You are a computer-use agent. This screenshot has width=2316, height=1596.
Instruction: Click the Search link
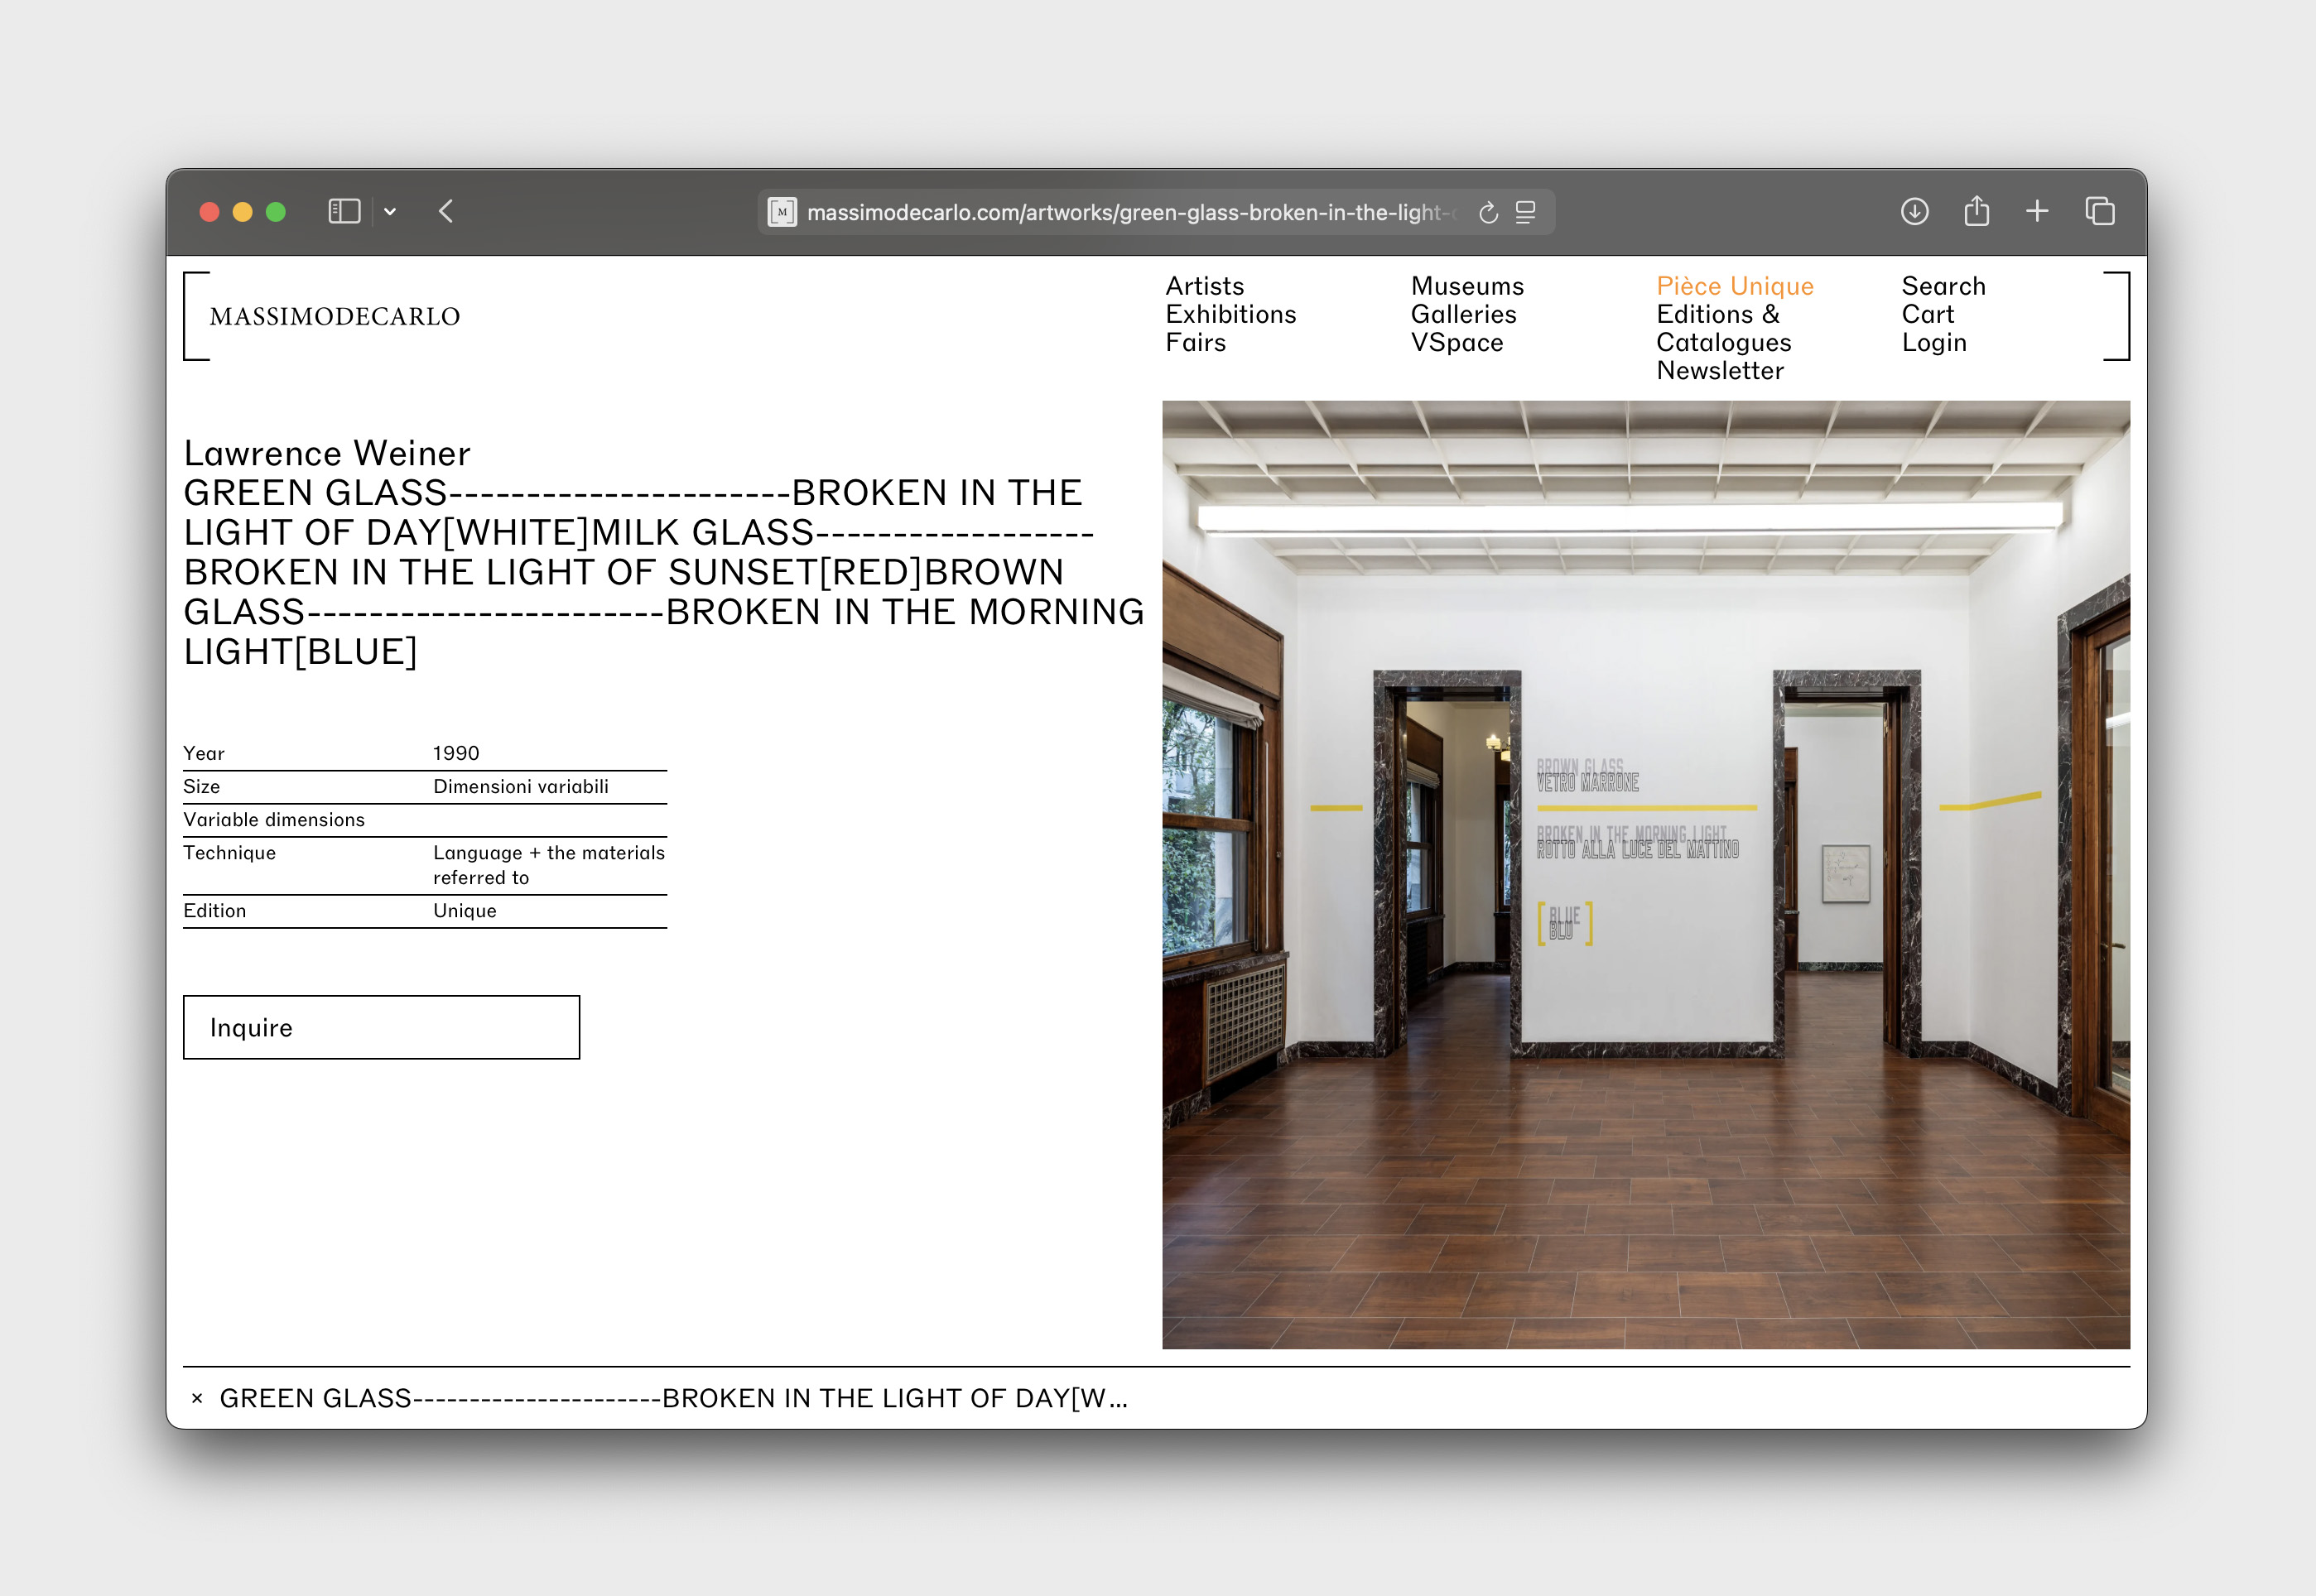coord(1943,286)
